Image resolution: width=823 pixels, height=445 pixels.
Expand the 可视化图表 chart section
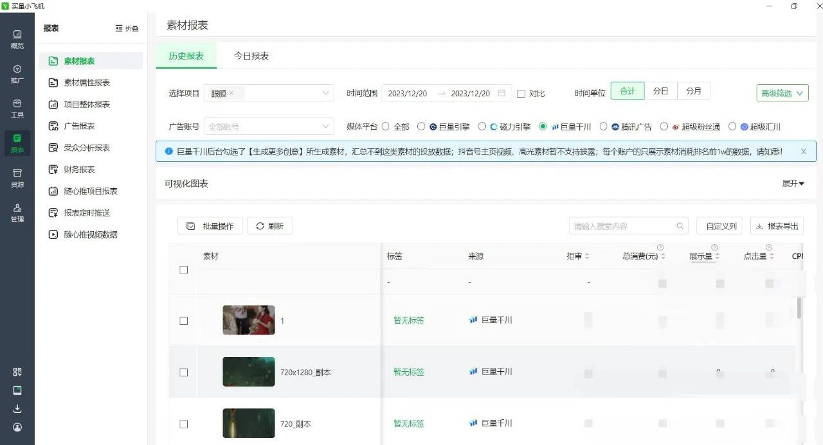pos(793,184)
